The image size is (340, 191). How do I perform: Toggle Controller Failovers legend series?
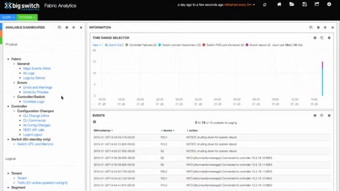tap(141, 45)
